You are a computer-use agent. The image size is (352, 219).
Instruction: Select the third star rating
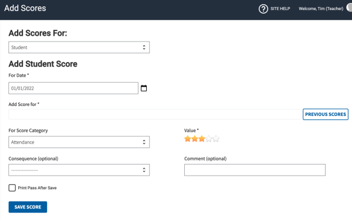tap(202, 139)
